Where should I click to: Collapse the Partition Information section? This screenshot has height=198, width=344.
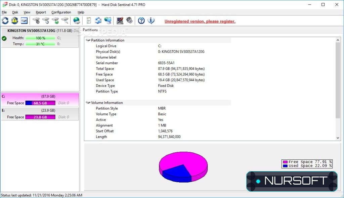pyautogui.click(x=88, y=40)
